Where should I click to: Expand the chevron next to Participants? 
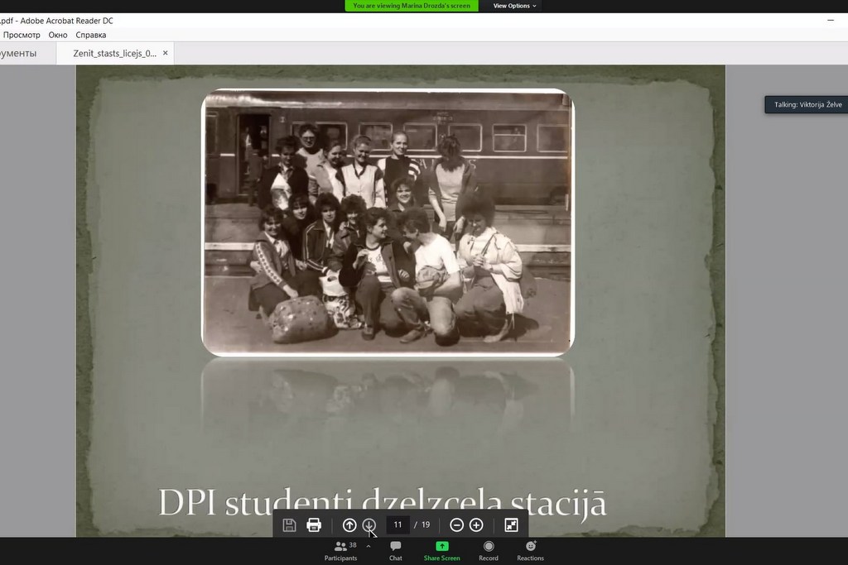(369, 547)
